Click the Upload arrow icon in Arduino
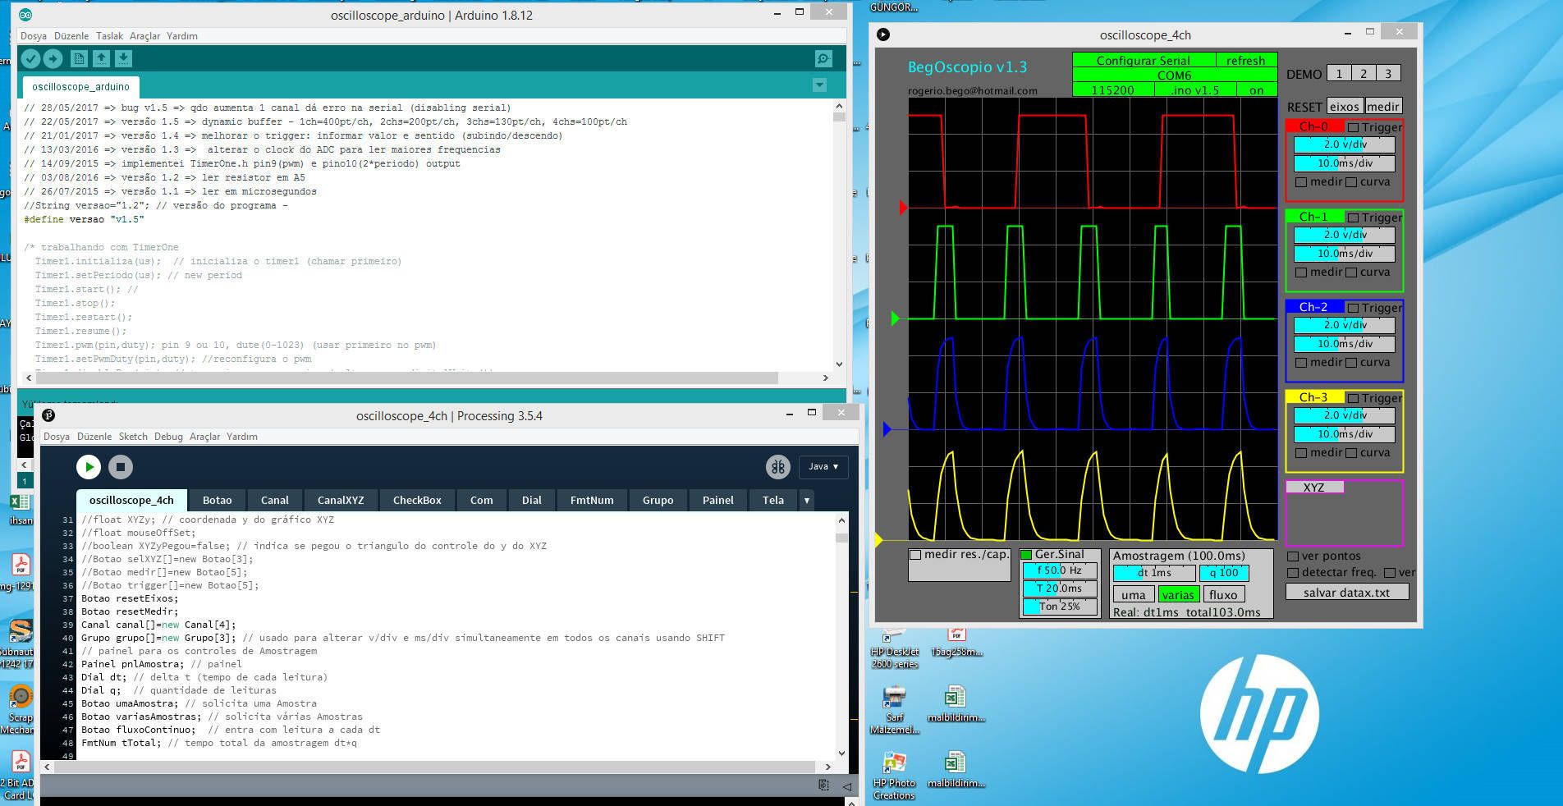 pos(52,58)
